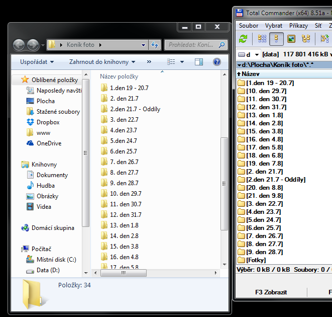Image resolution: width=332 pixels, height=317 pixels.
Task: Click the directory tree icon in Total Commander
Action: (306, 39)
